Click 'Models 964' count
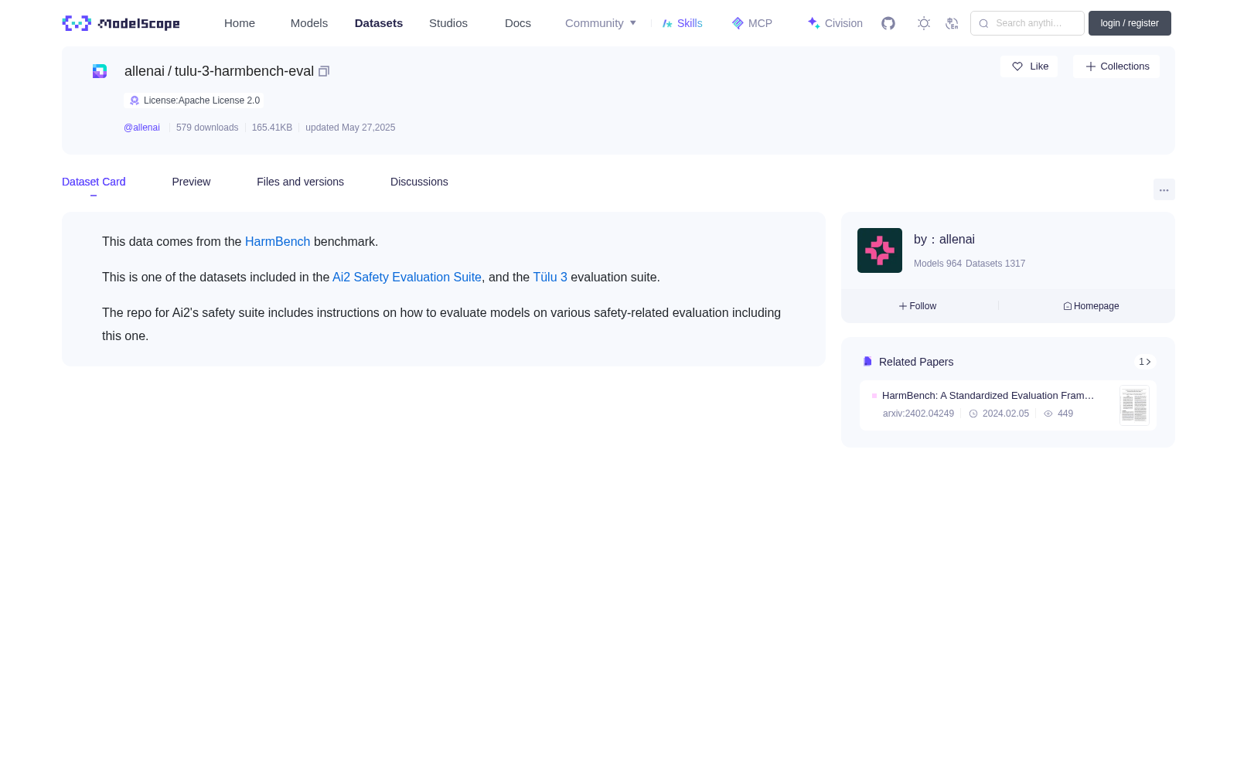 [938, 264]
